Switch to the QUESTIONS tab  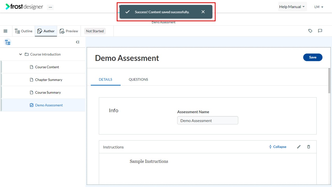[x=138, y=79]
